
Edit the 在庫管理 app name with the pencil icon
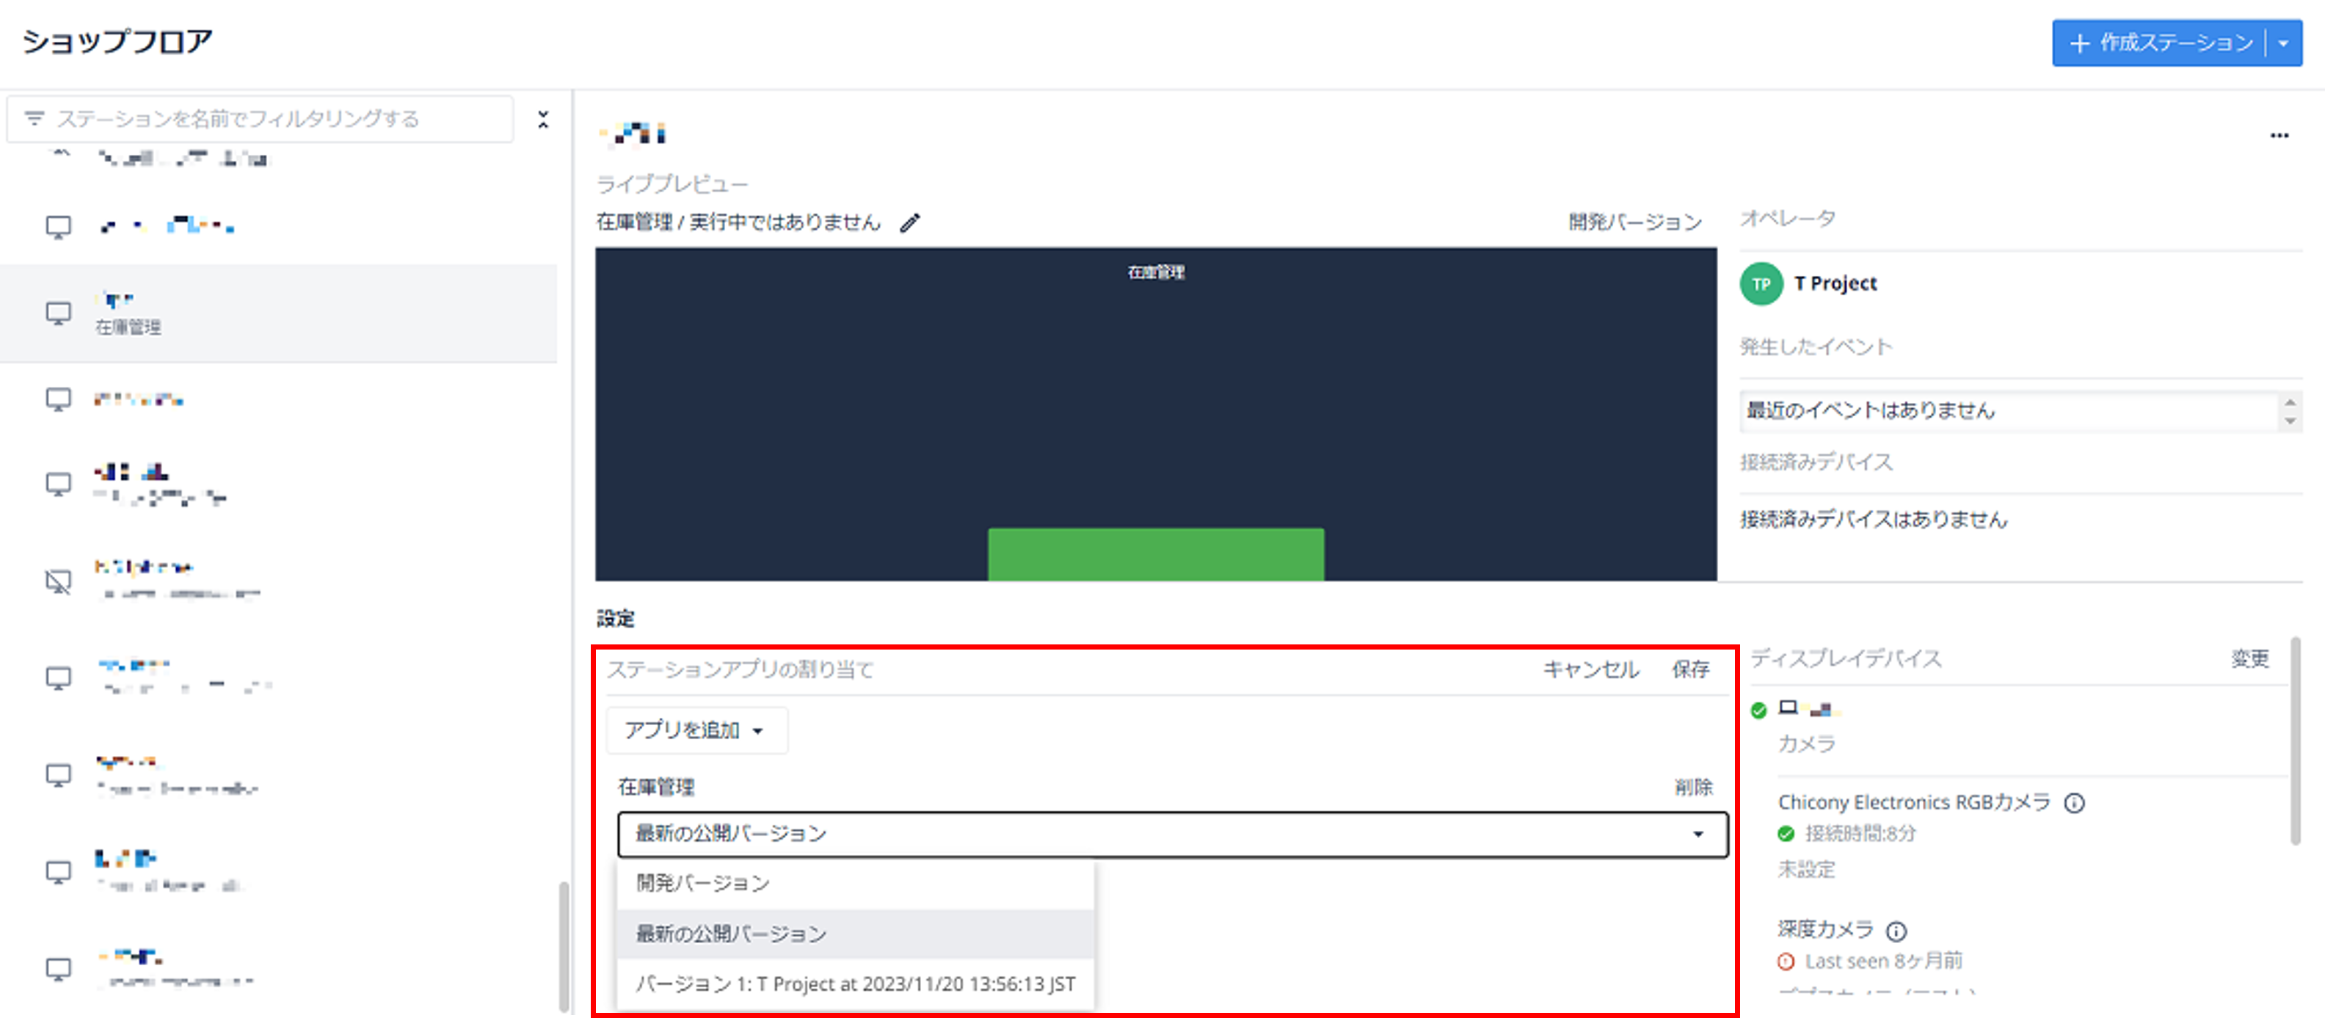coord(910,222)
